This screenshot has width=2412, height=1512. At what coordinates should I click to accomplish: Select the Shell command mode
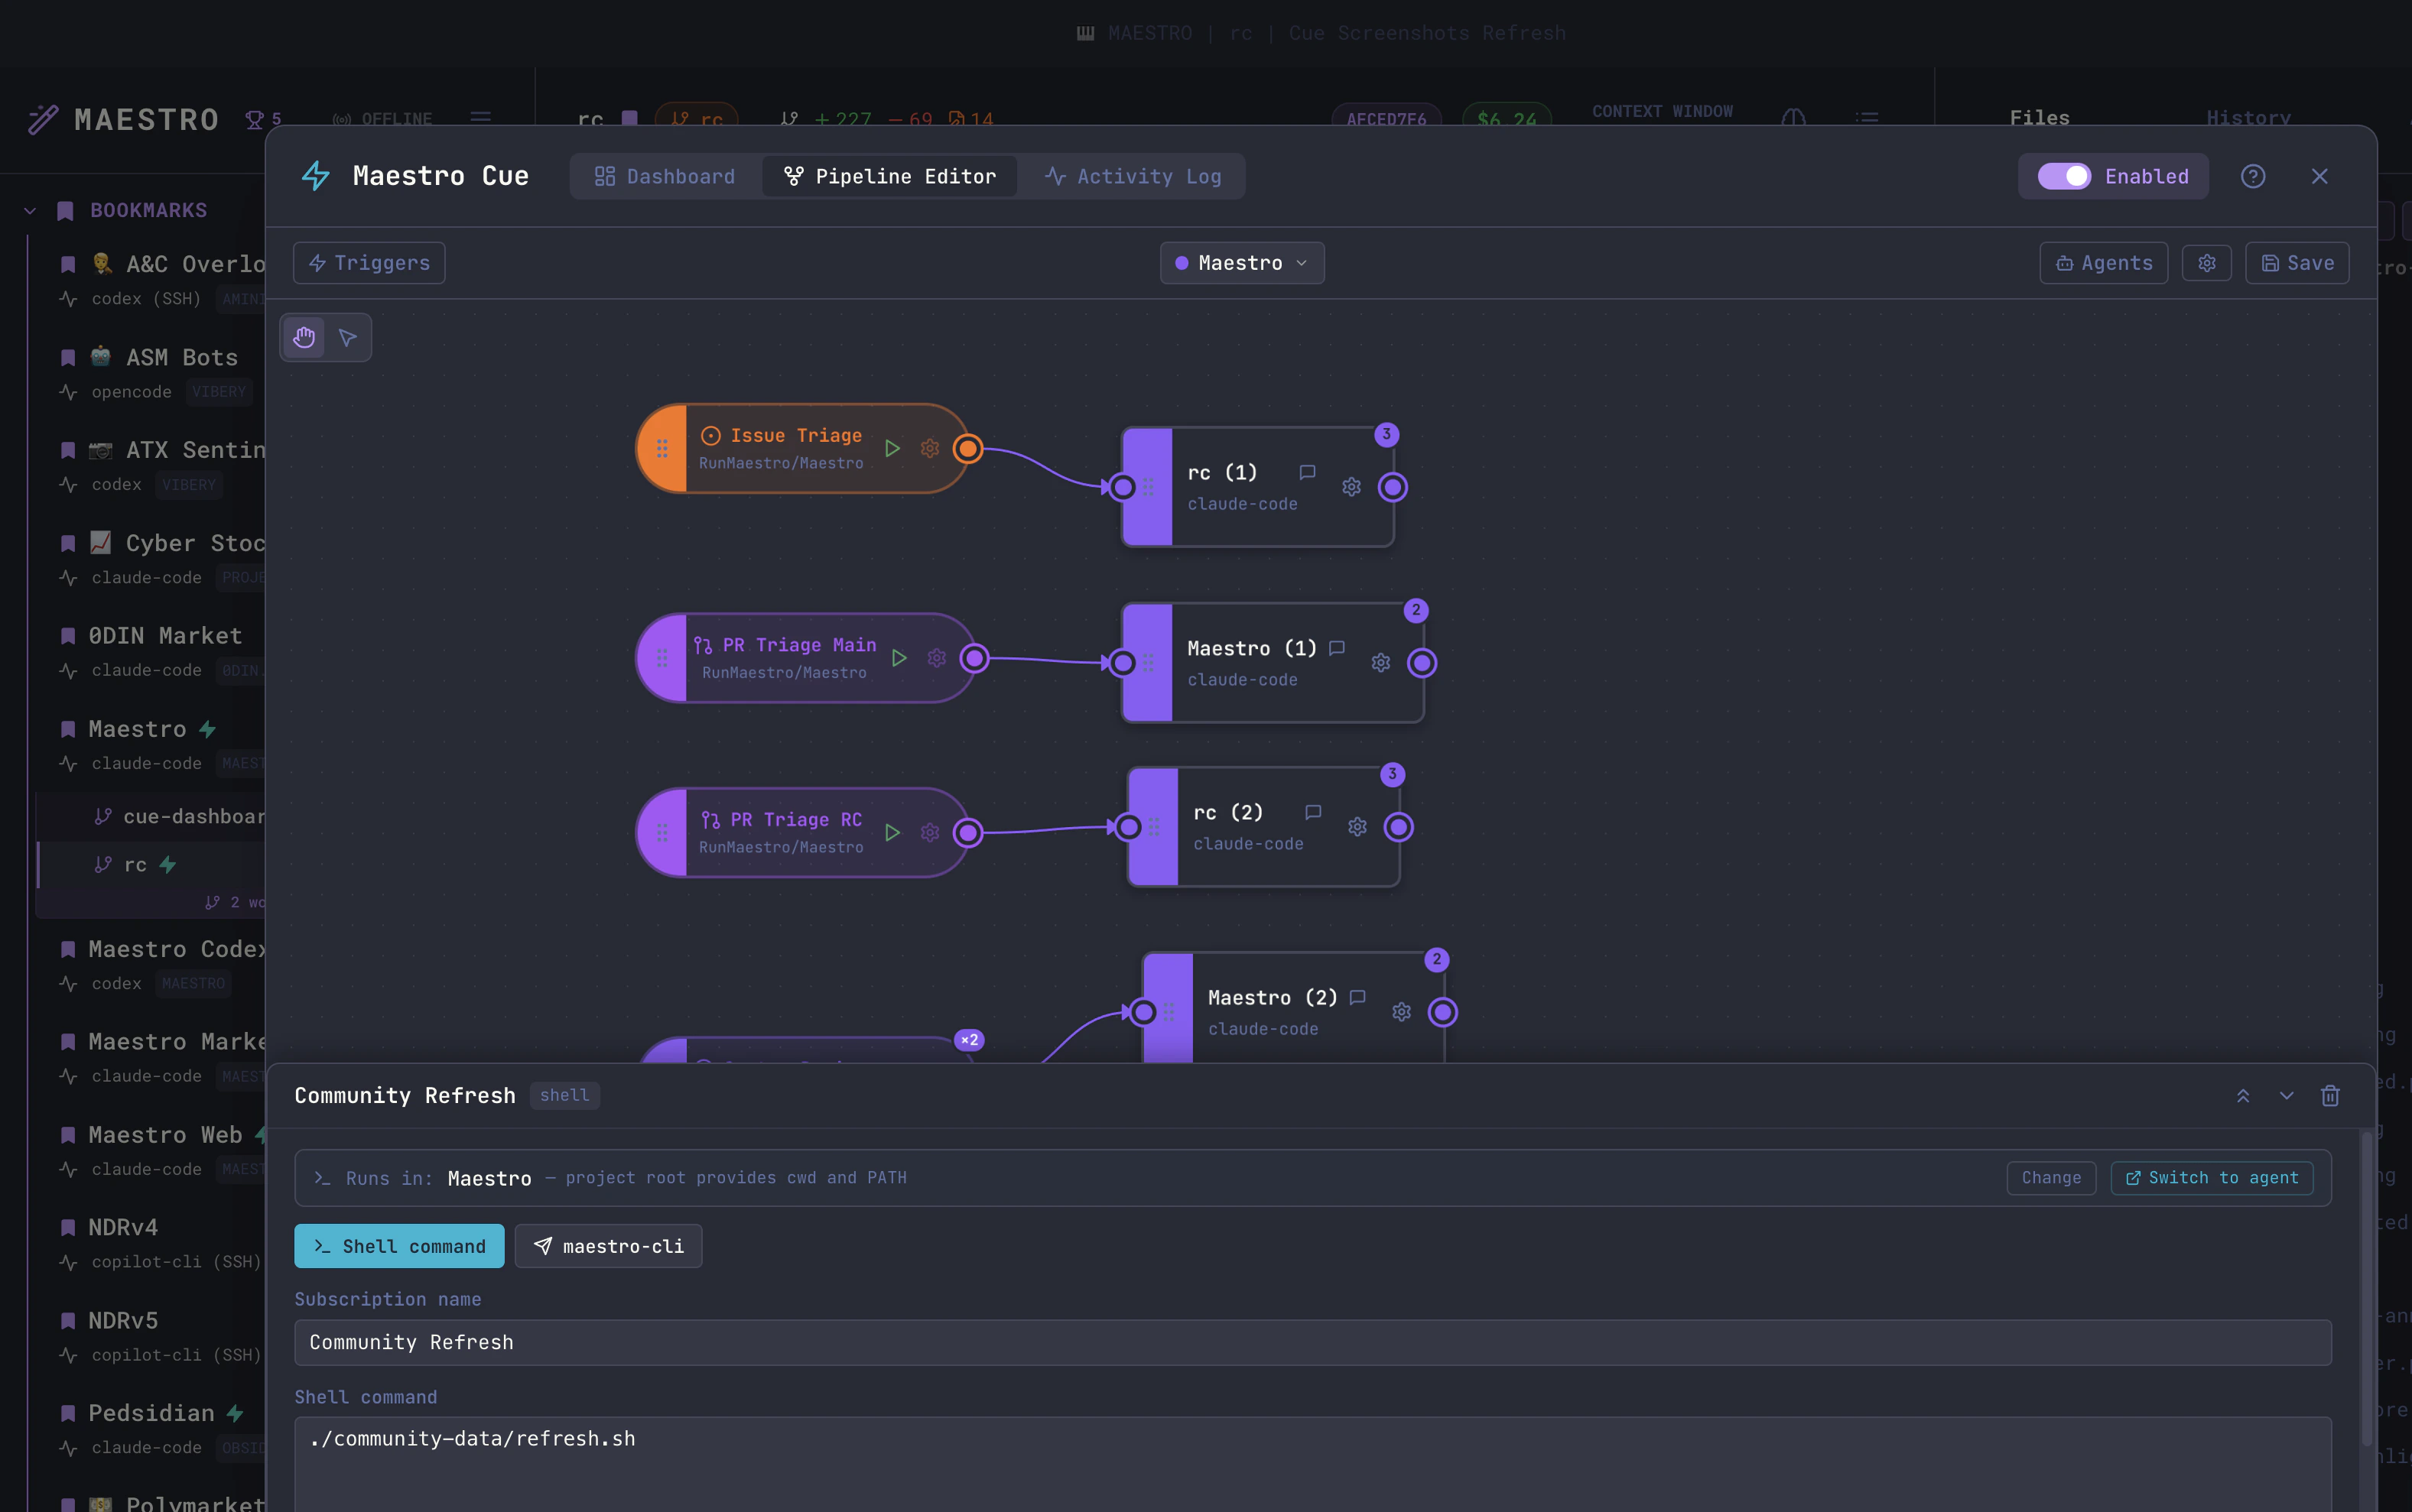[x=399, y=1246]
